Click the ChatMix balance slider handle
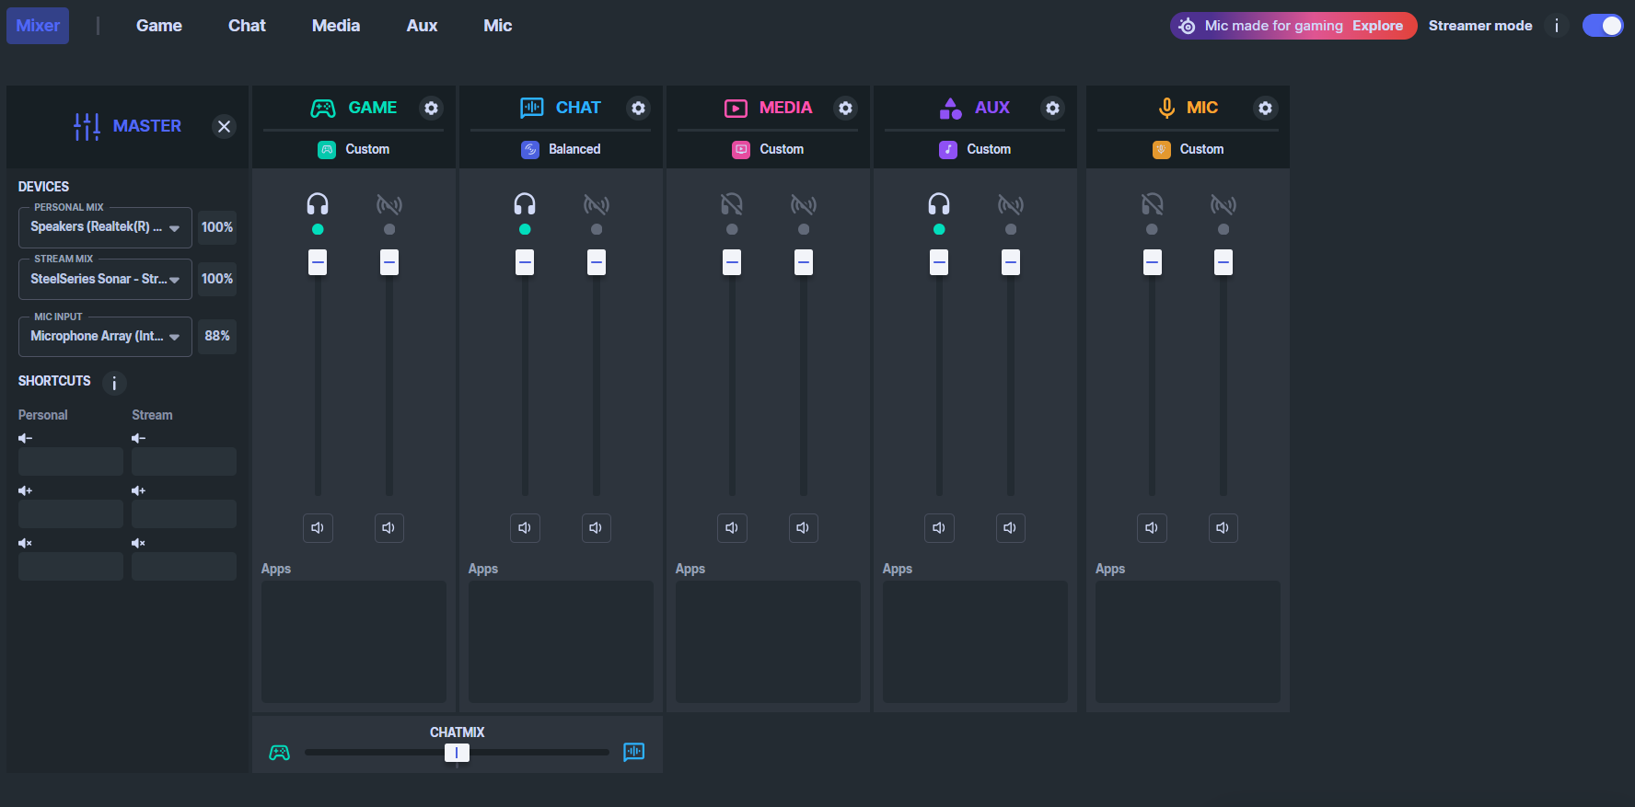This screenshot has width=1635, height=807. 457,753
